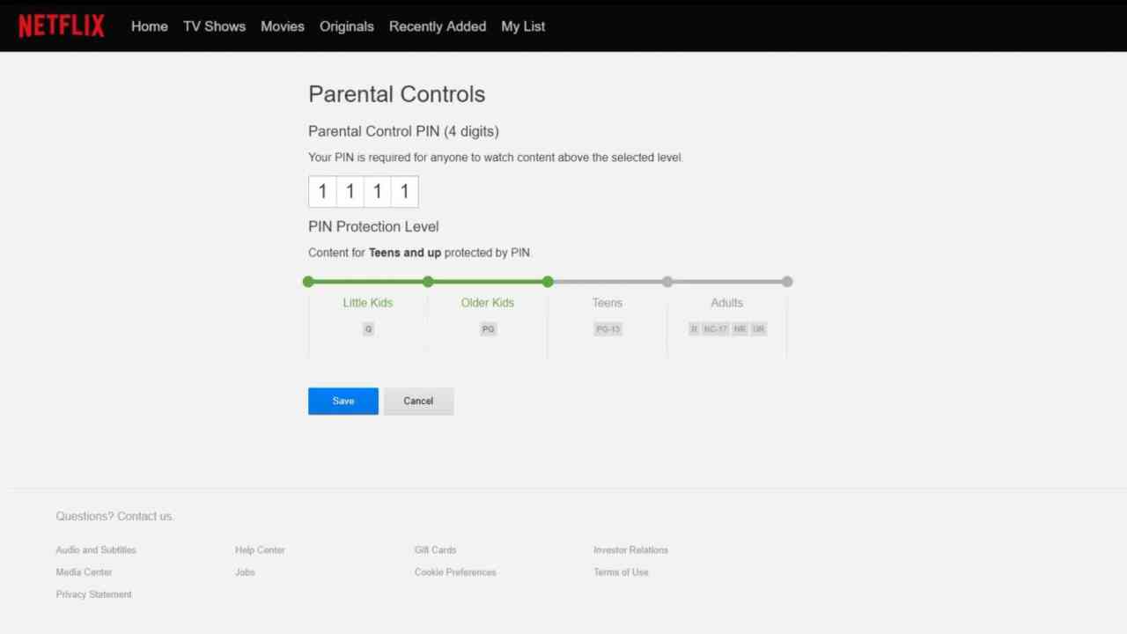Screen dimensions: 1127x634
Task: Click the Parental Controls heading
Action: (396, 94)
